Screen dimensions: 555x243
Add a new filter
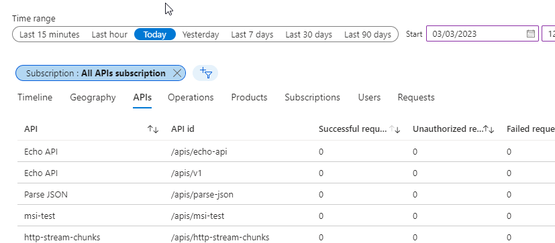[x=205, y=73]
